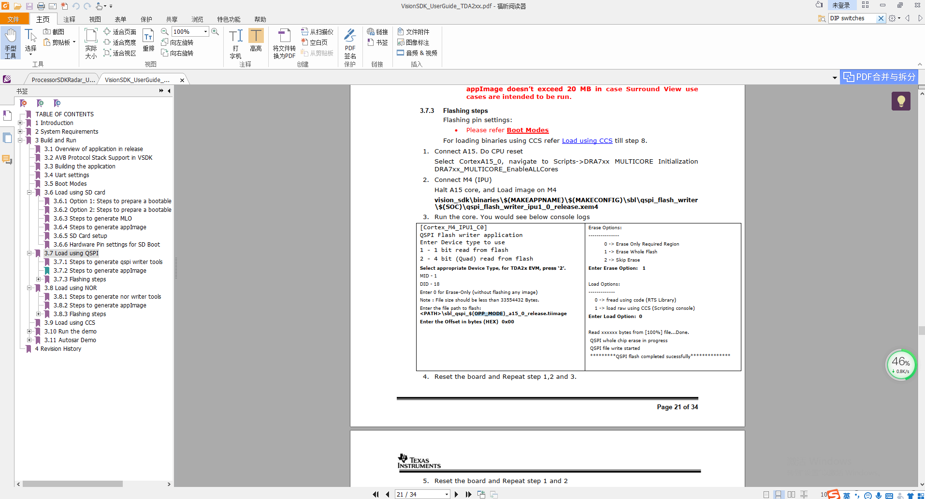Image resolution: width=925 pixels, height=499 pixels.
Task: Select the Typewriter tool (打字机)
Action: click(236, 43)
